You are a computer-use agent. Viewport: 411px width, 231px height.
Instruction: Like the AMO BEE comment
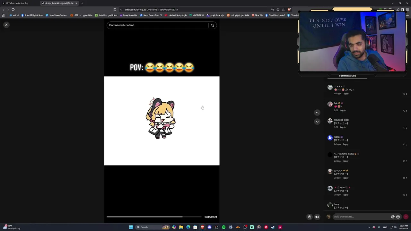coord(404,161)
